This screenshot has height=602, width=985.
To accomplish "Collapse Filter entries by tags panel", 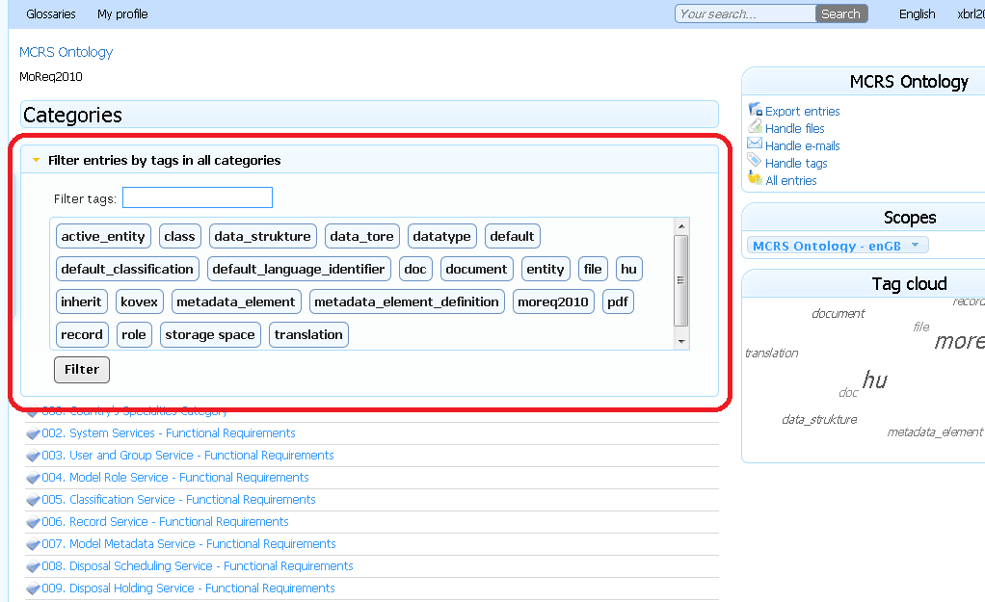I will click(x=36, y=160).
